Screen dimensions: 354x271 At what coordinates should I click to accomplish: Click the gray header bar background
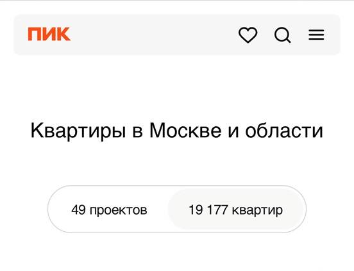click(153, 35)
